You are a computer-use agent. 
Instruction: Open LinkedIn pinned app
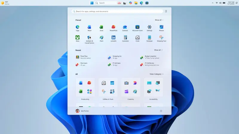pyautogui.click(x=114, y=38)
